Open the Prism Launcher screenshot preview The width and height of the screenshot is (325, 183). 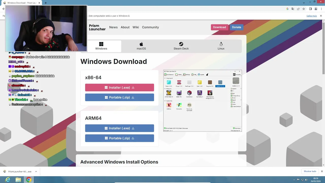tap(202, 101)
